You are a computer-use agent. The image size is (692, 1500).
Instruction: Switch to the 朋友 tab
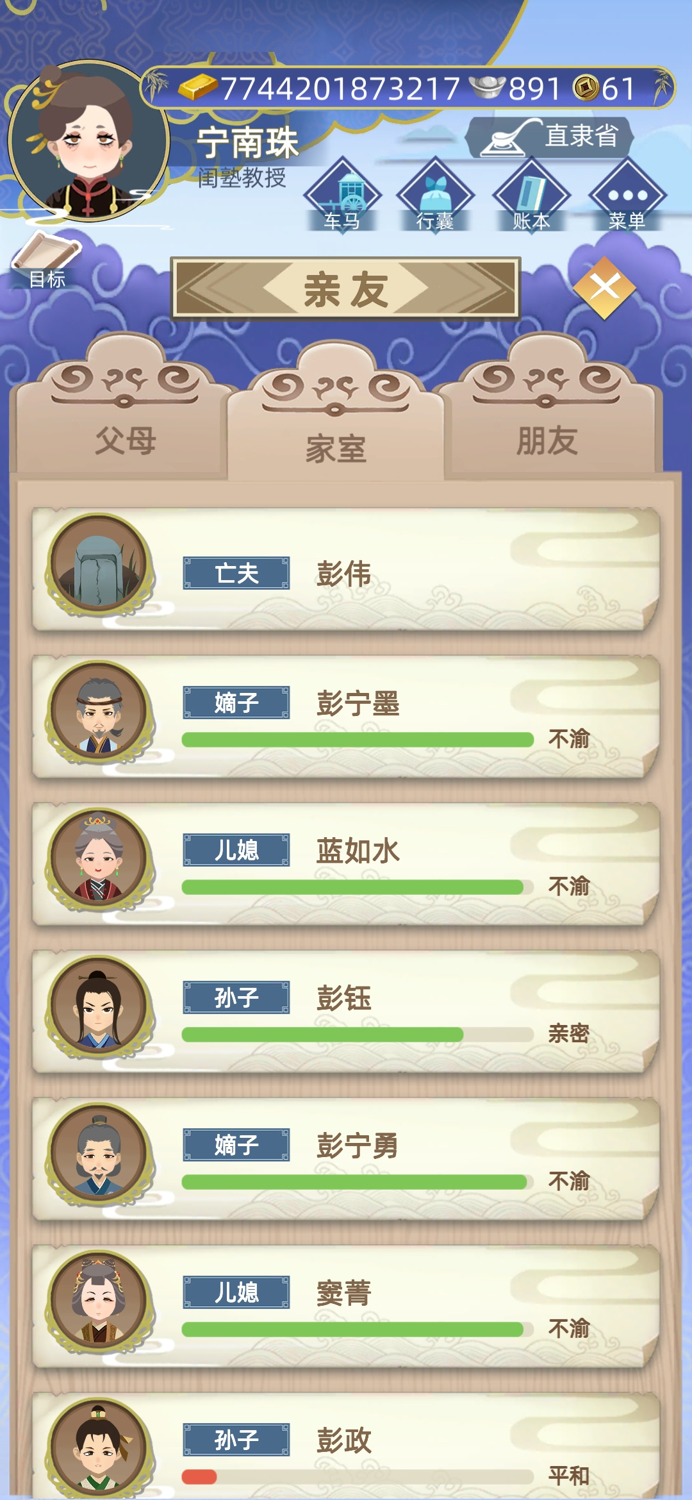[548, 410]
